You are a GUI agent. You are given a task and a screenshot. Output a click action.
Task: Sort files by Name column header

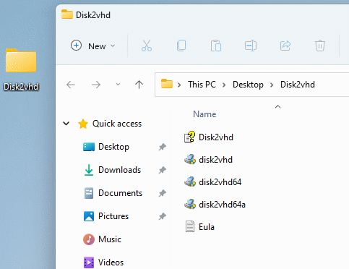[204, 114]
